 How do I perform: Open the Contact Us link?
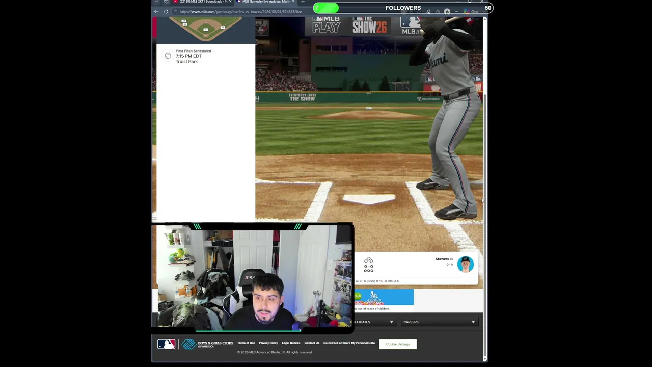[x=312, y=343]
